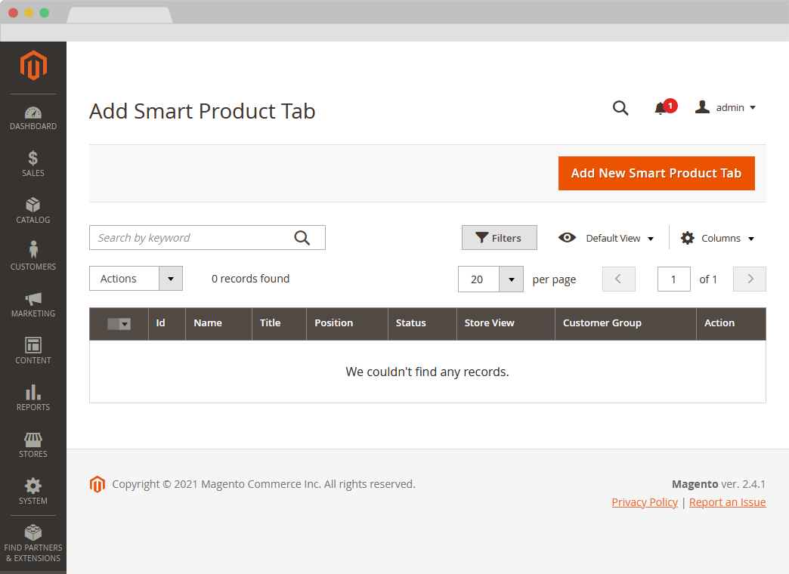Click the notifications bell icon
This screenshot has height=574, width=789.
click(x=661, y=108)
